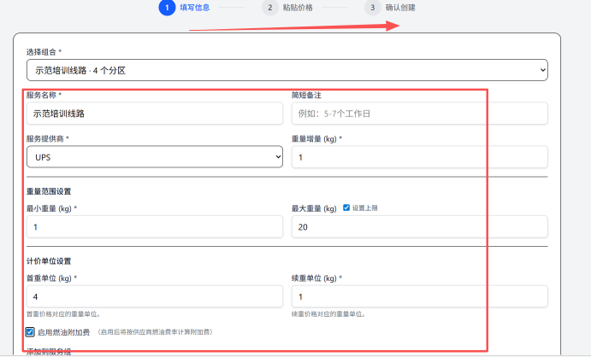Click the 设置上限 label text
This screenshot has height=357, width=591.
pos(363,208)
